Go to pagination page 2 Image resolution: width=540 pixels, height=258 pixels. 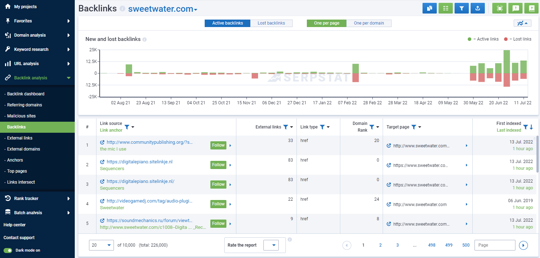tap(381, 245)
